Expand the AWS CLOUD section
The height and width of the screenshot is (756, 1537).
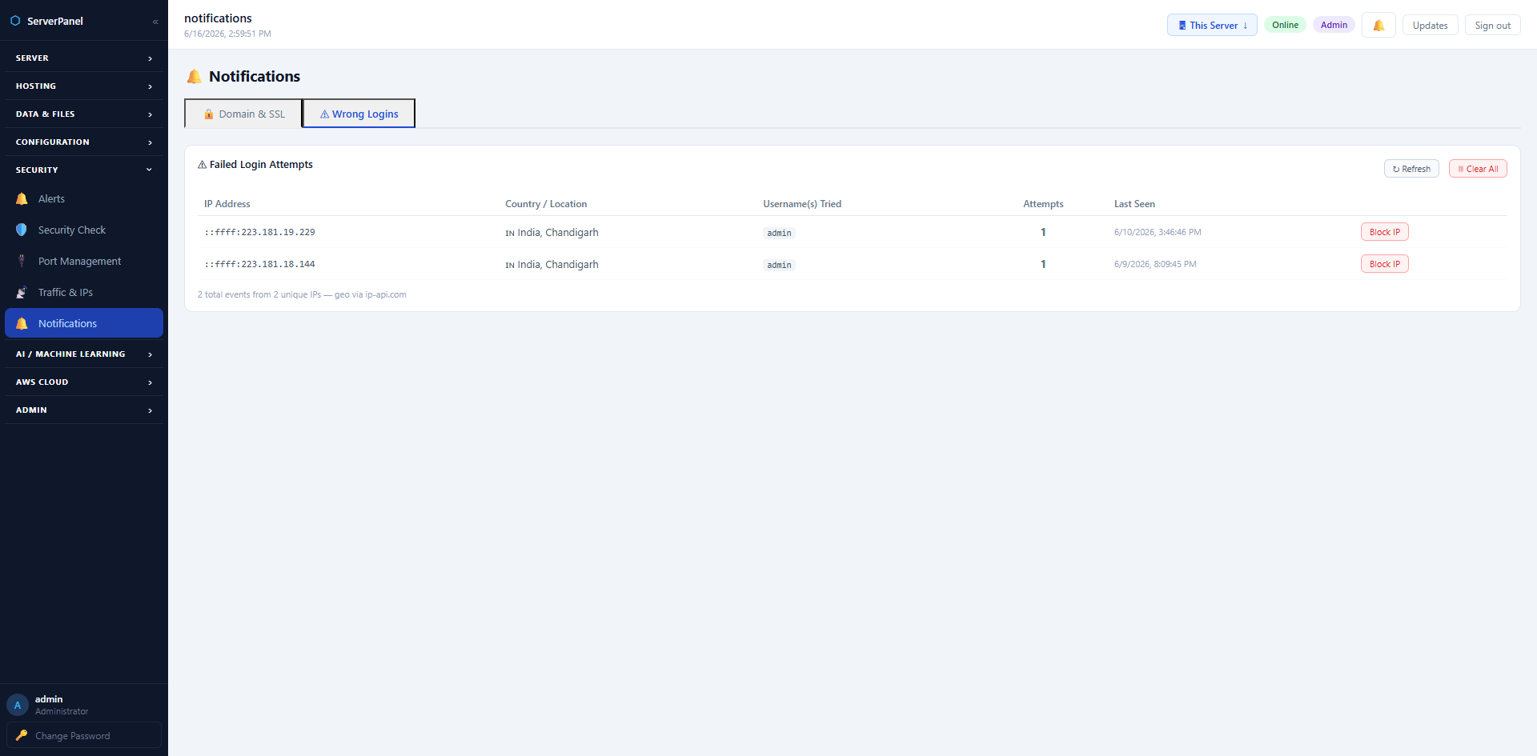click(x=84, y=382)
